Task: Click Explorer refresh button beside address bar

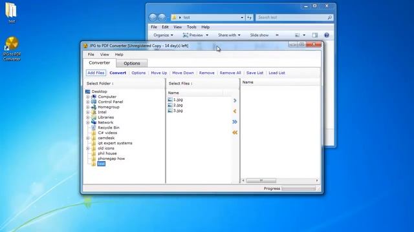Action: [250, 17]
